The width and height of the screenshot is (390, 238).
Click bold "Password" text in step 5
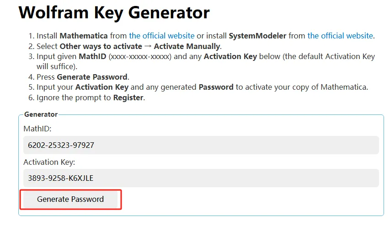click(216, 87)
